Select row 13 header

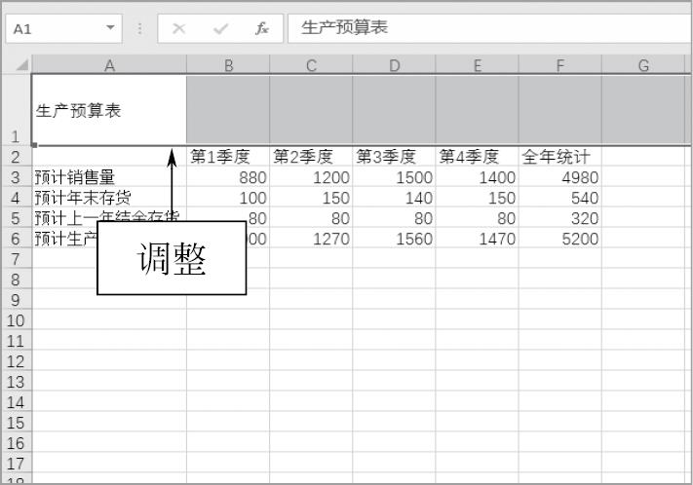[x=17, y=381]
